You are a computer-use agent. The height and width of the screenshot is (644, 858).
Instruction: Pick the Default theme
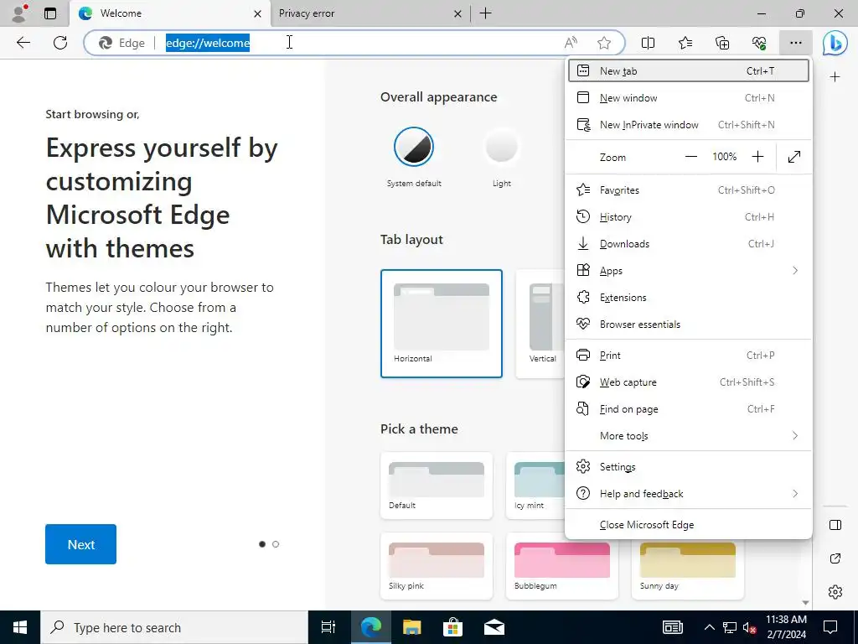coord(437,486)
